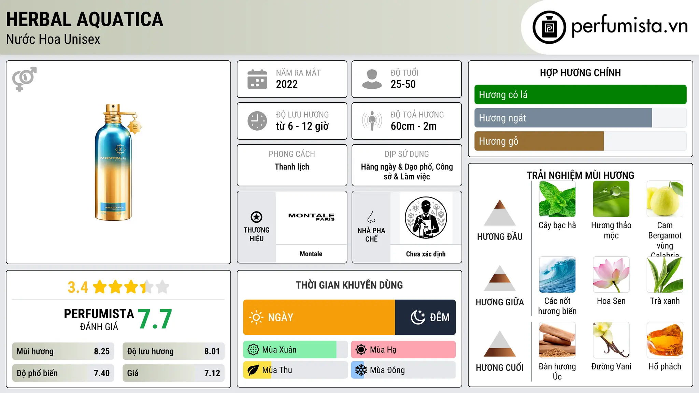This screenshot has height=393, width=699.
Task: Click the Montale Paris brand logo
Action: (311, 217)
